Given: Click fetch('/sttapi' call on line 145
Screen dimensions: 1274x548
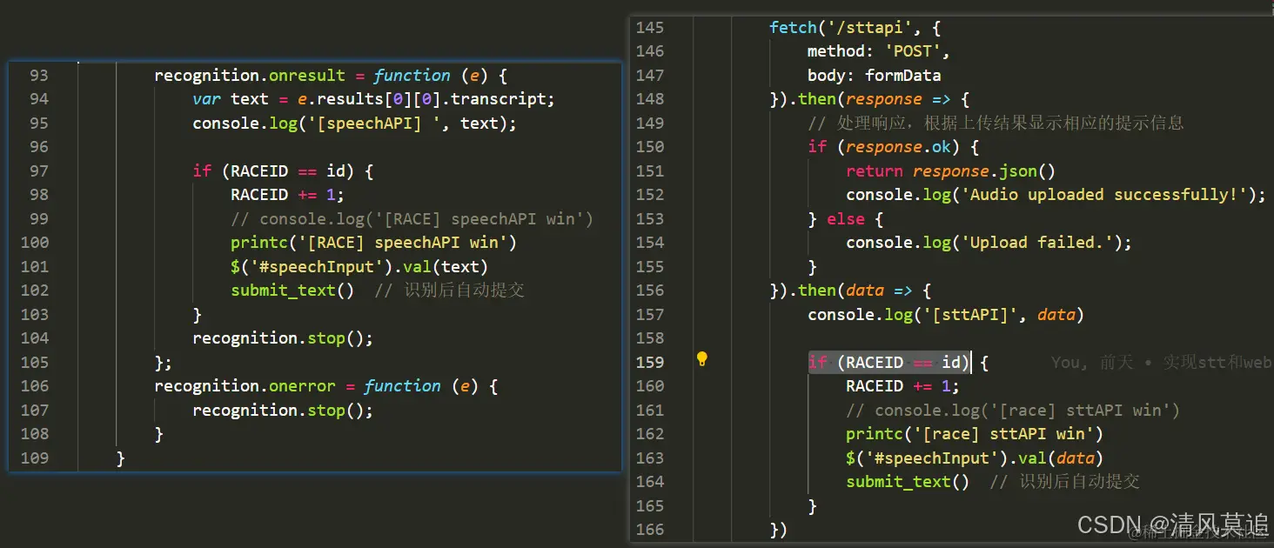Looking at the screenshot, I should coord(840,28).
